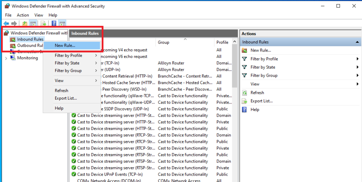
Task: Choose Export List... in the context menu
Action: 71,98
